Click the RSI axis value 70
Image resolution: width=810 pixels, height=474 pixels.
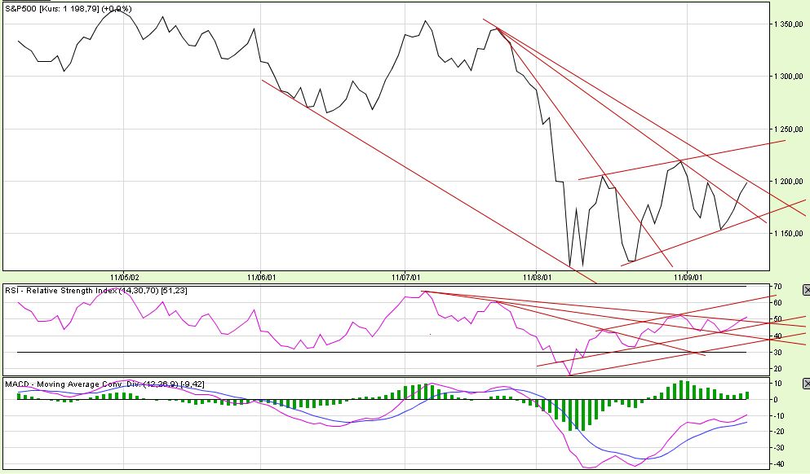(777, 286)
